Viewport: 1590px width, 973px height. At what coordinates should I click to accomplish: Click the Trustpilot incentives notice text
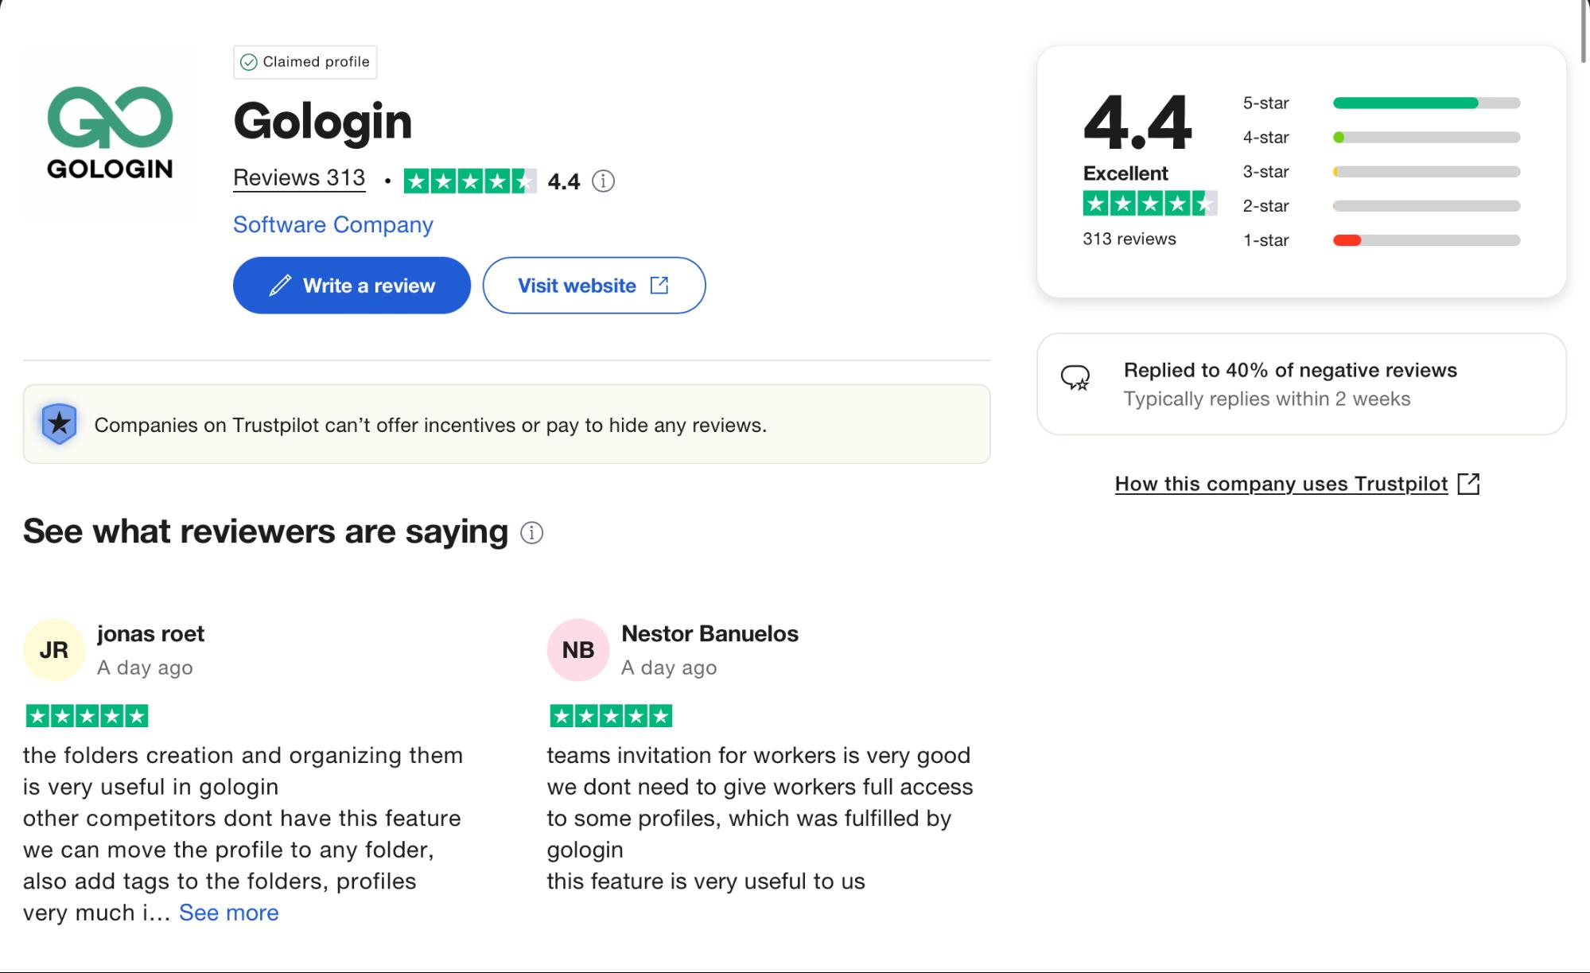430,425
